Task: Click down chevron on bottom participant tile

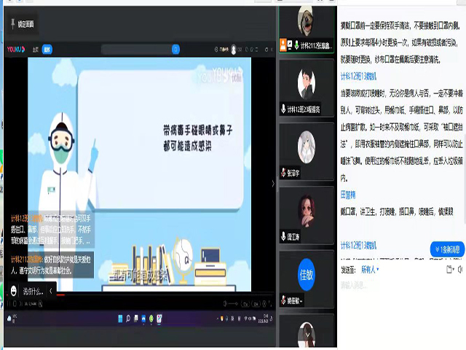Action: pos(307,335)
